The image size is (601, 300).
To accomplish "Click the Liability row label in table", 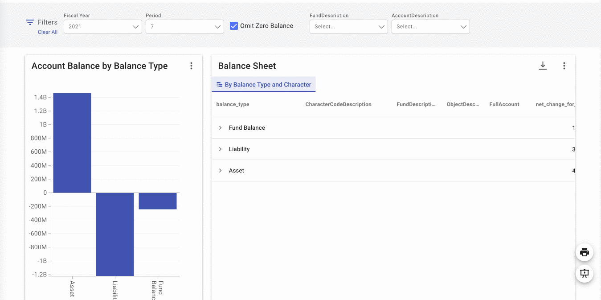I will point(239,149).
